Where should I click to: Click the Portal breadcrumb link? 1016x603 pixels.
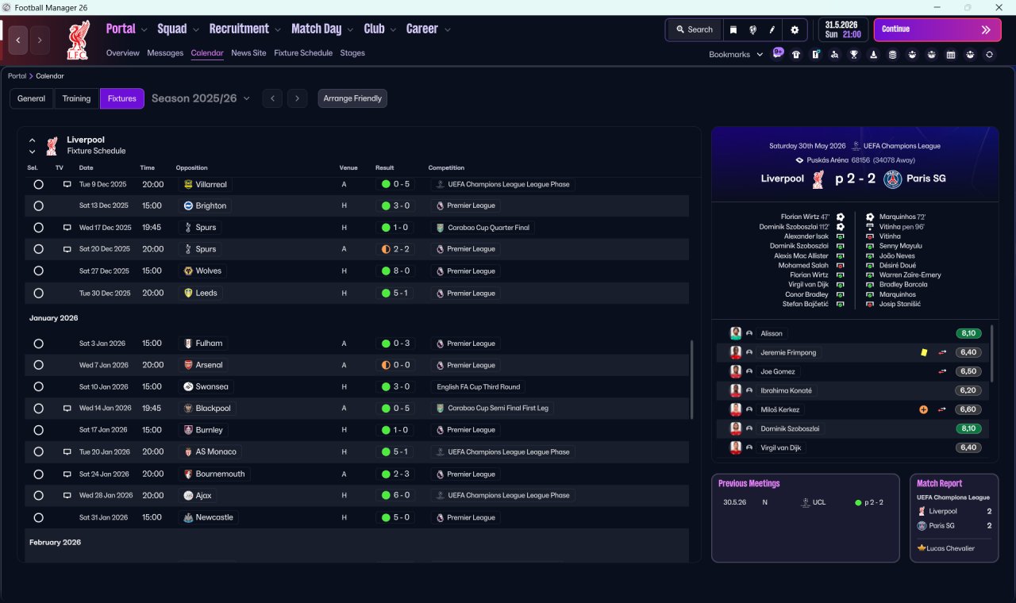(x=17, y=76)
